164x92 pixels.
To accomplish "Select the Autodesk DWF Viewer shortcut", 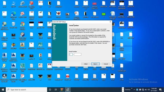I will (5, 26).
